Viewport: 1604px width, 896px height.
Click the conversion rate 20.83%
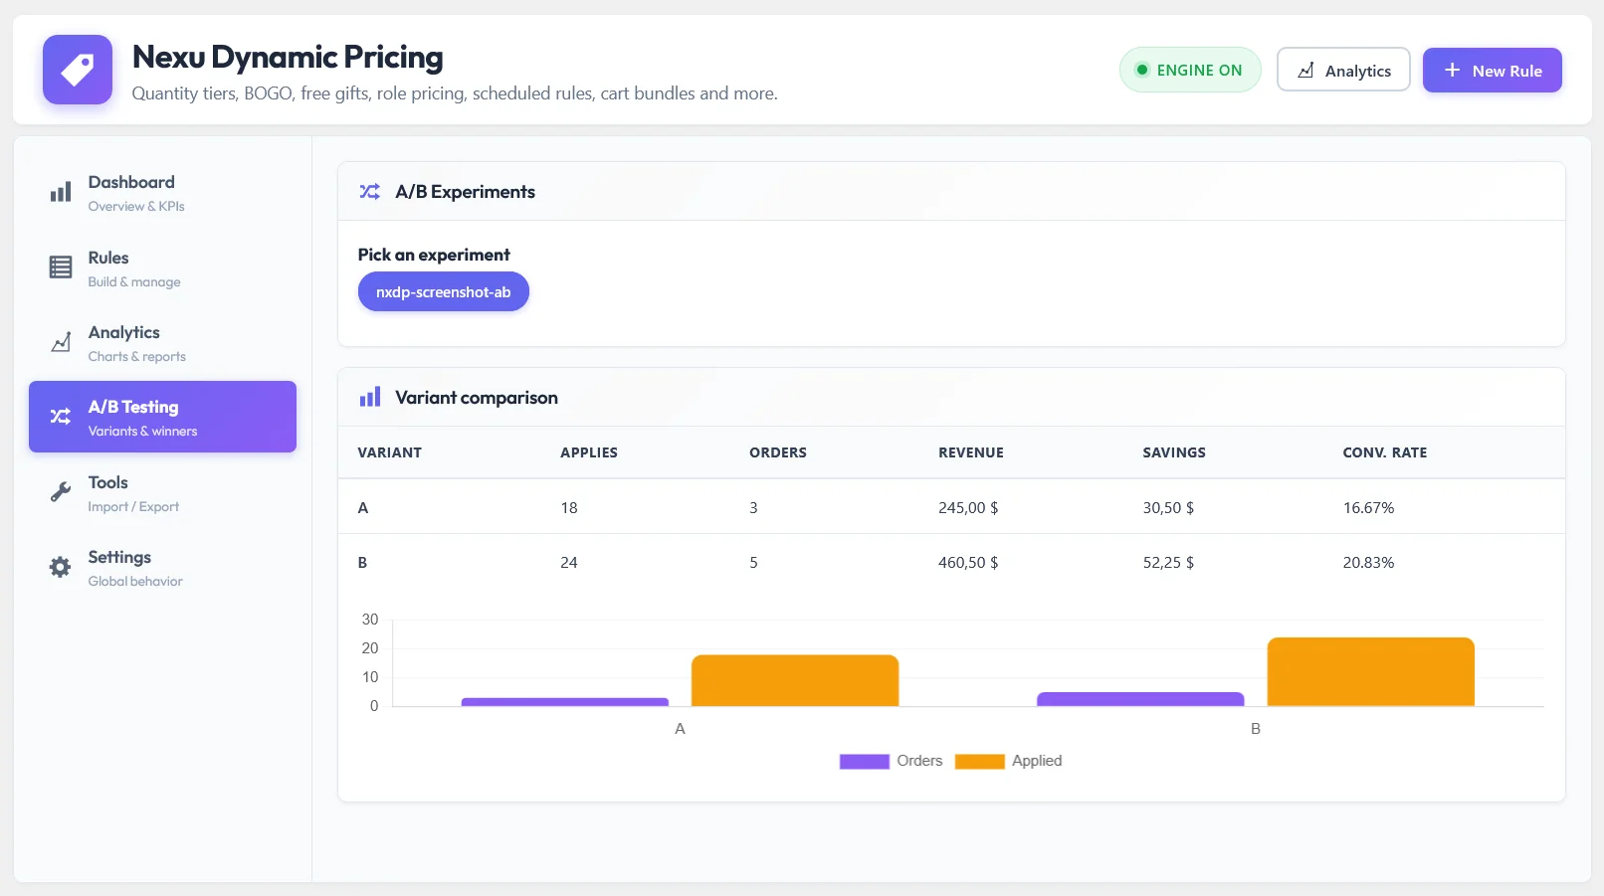click(1368, 562)
